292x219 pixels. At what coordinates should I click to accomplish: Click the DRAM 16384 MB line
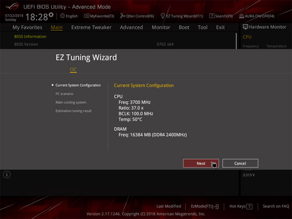coord(153,135)
